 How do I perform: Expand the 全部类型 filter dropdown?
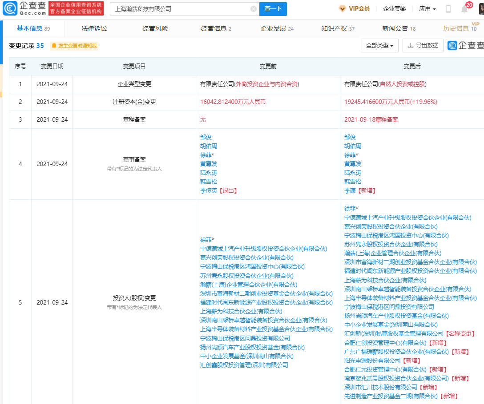(x=379, y=45)
